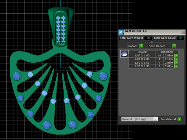This screenshot has height=140, width=187.
Task: Click green arrow on 1.00 X 1.00 row
Action: pos(176,56)
